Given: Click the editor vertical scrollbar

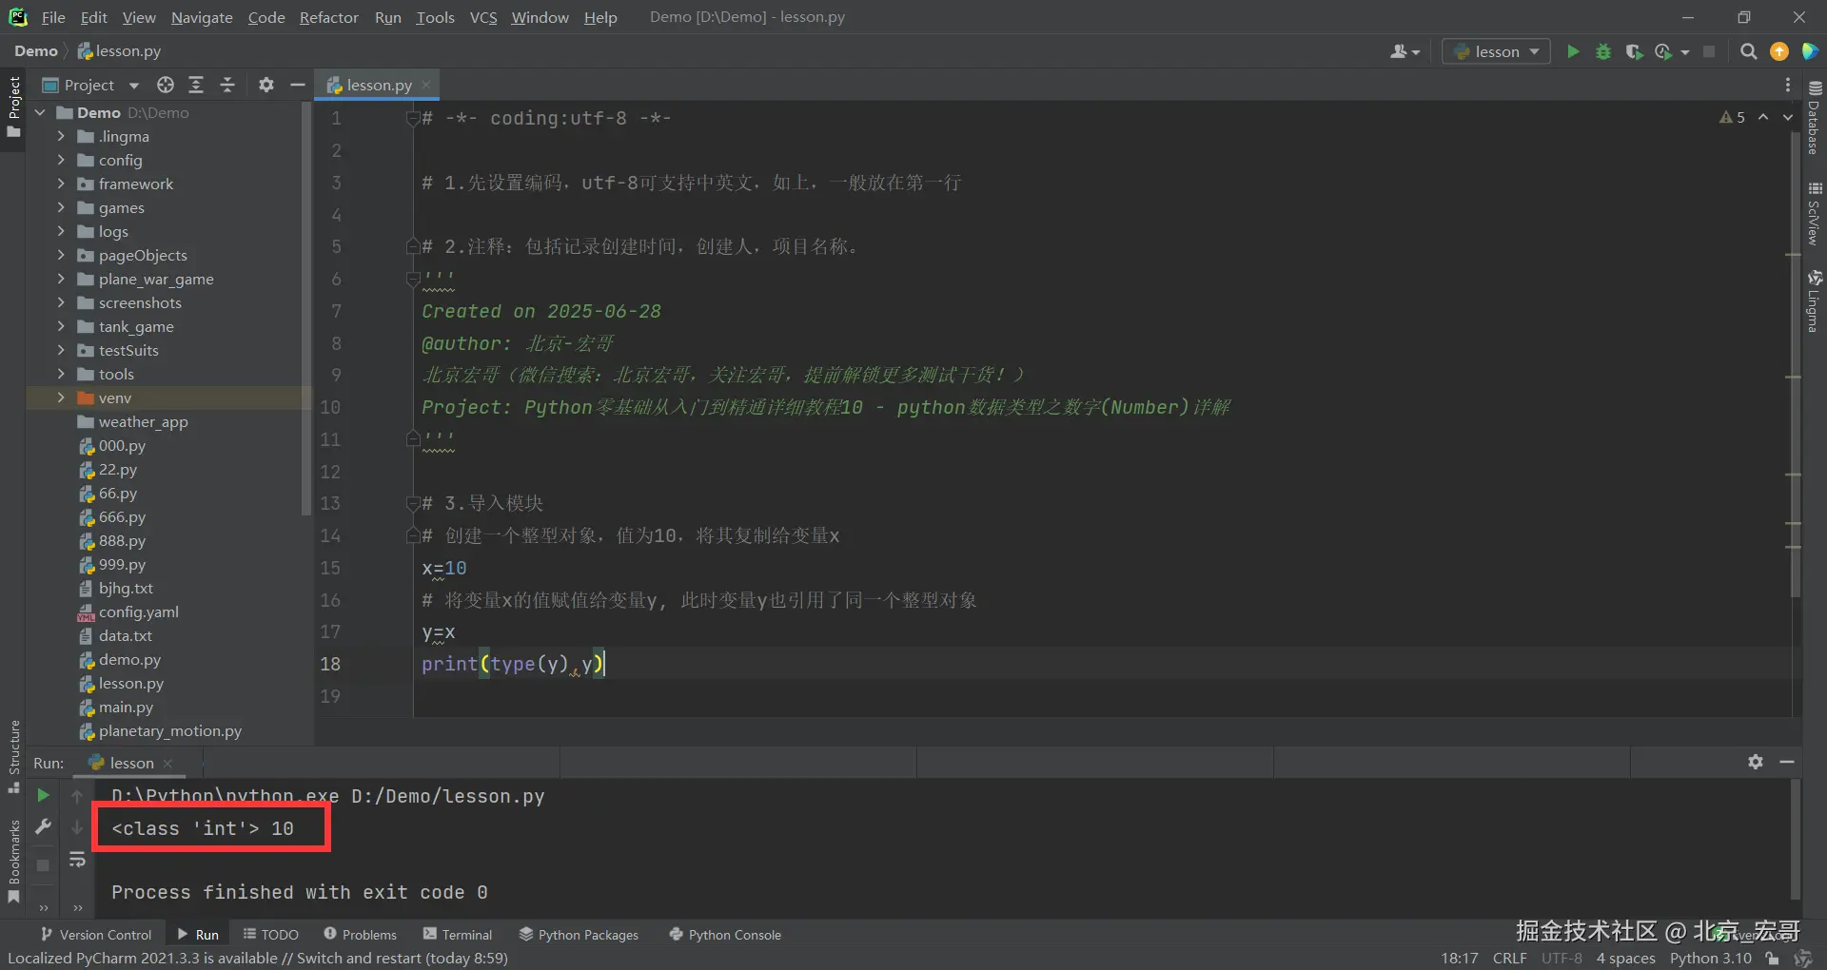Looking at the screenshot, I should [1794, 366].
